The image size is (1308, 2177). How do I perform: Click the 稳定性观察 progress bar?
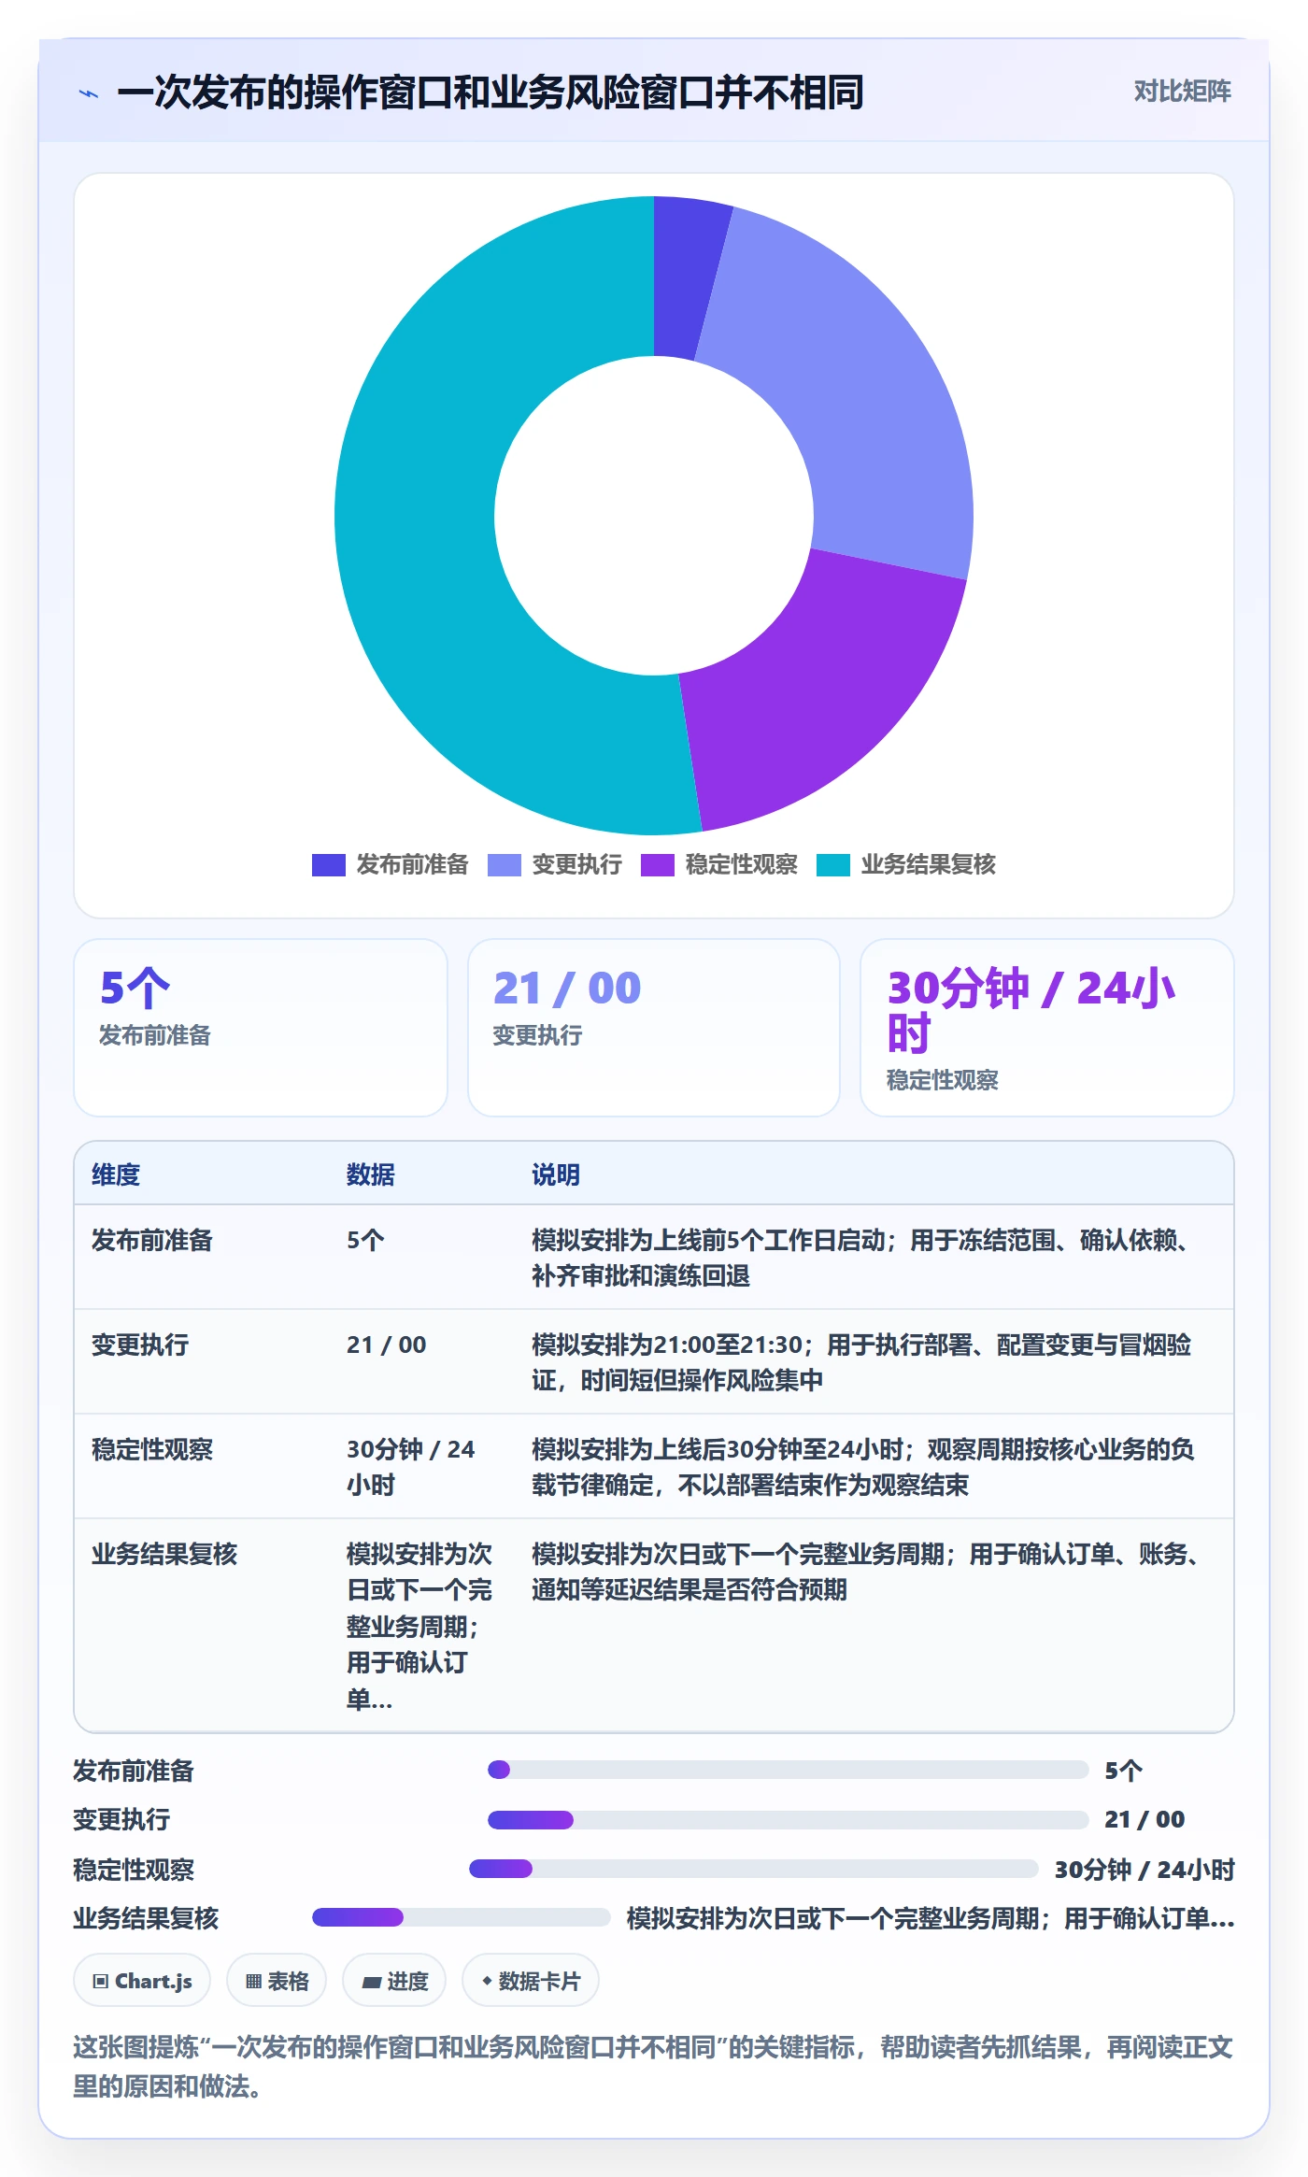(753, 1869)
